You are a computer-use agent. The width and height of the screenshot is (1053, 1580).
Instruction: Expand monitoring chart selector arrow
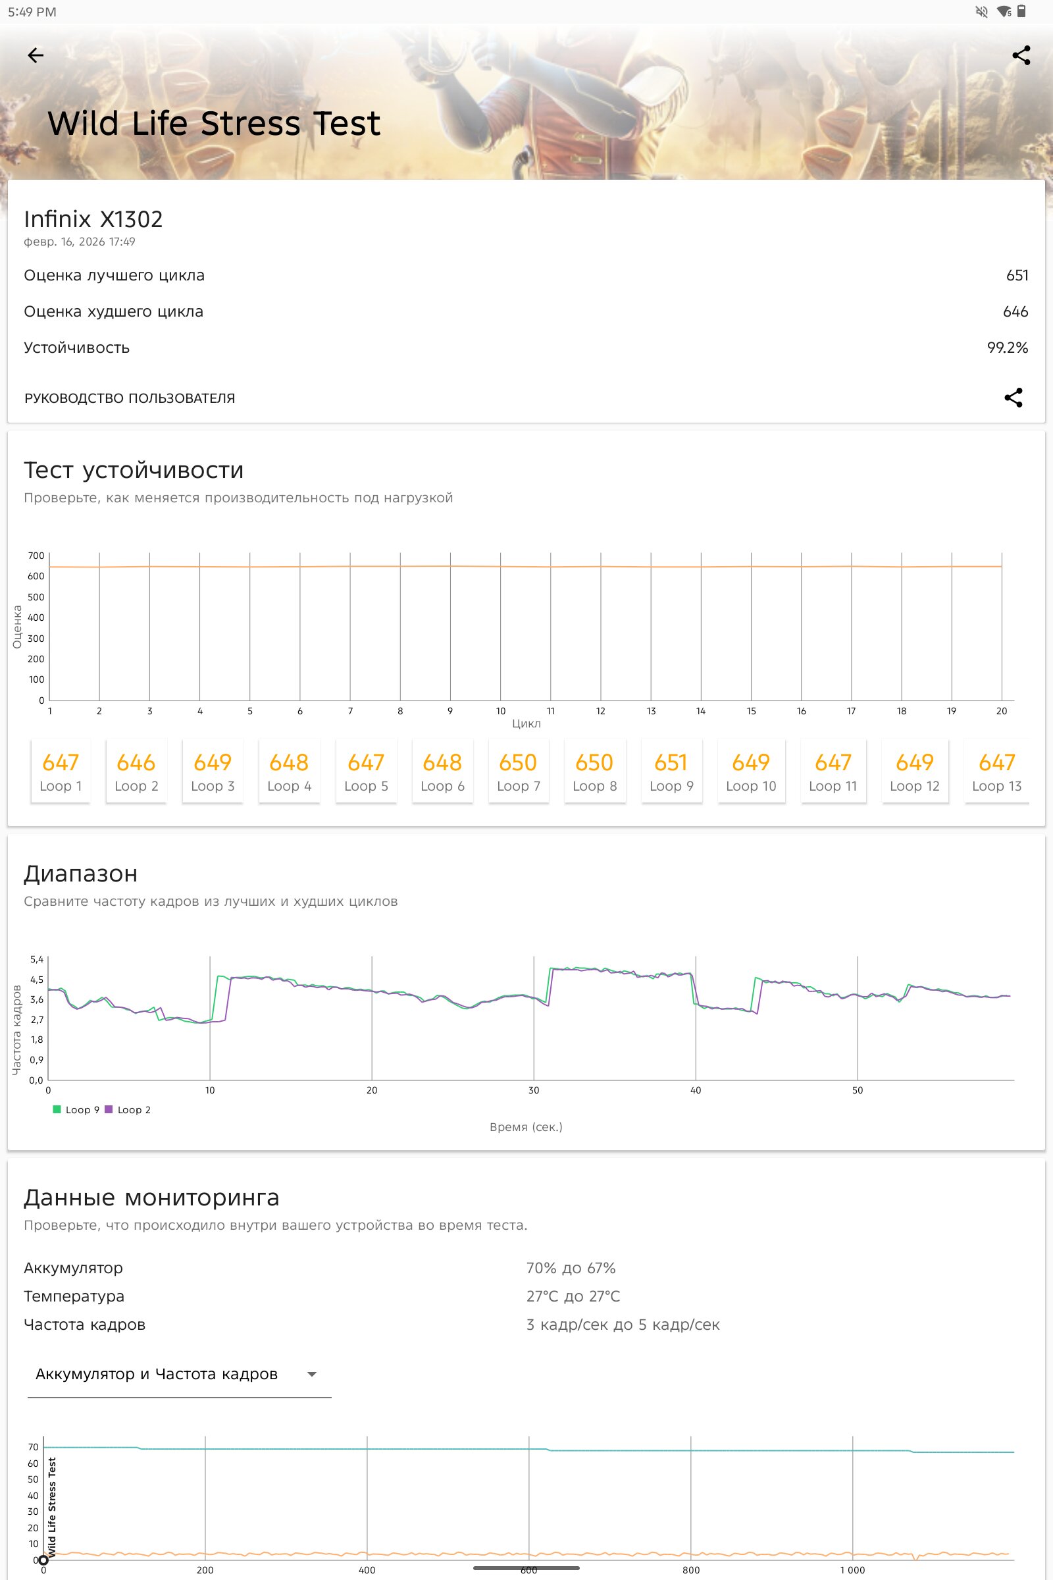click(x=311, y=1375)
